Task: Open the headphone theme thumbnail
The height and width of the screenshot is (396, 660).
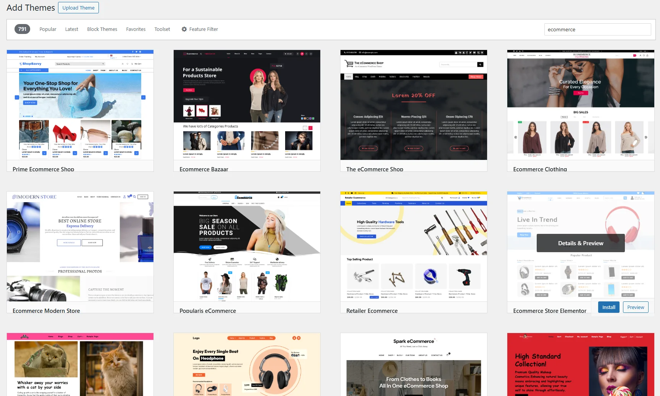Action: [x=247, y=364]
